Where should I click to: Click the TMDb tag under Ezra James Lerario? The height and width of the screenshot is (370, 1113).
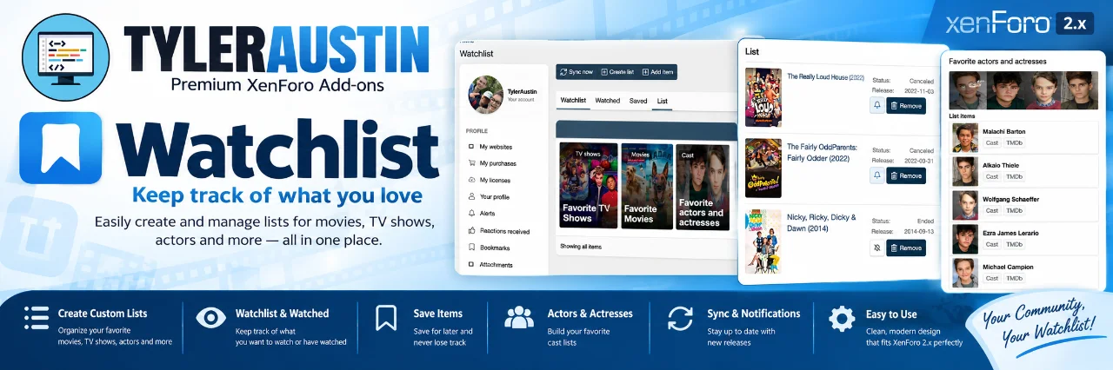1015,244
